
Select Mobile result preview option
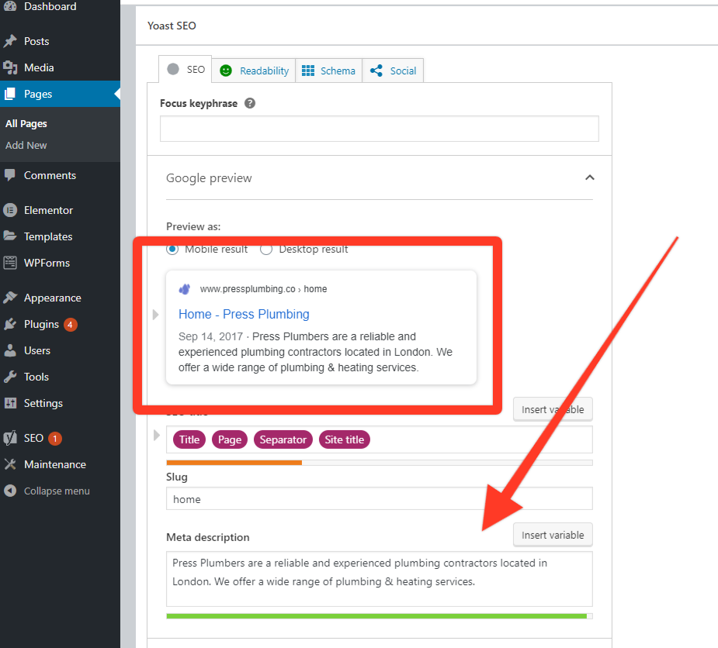point(172,250)
